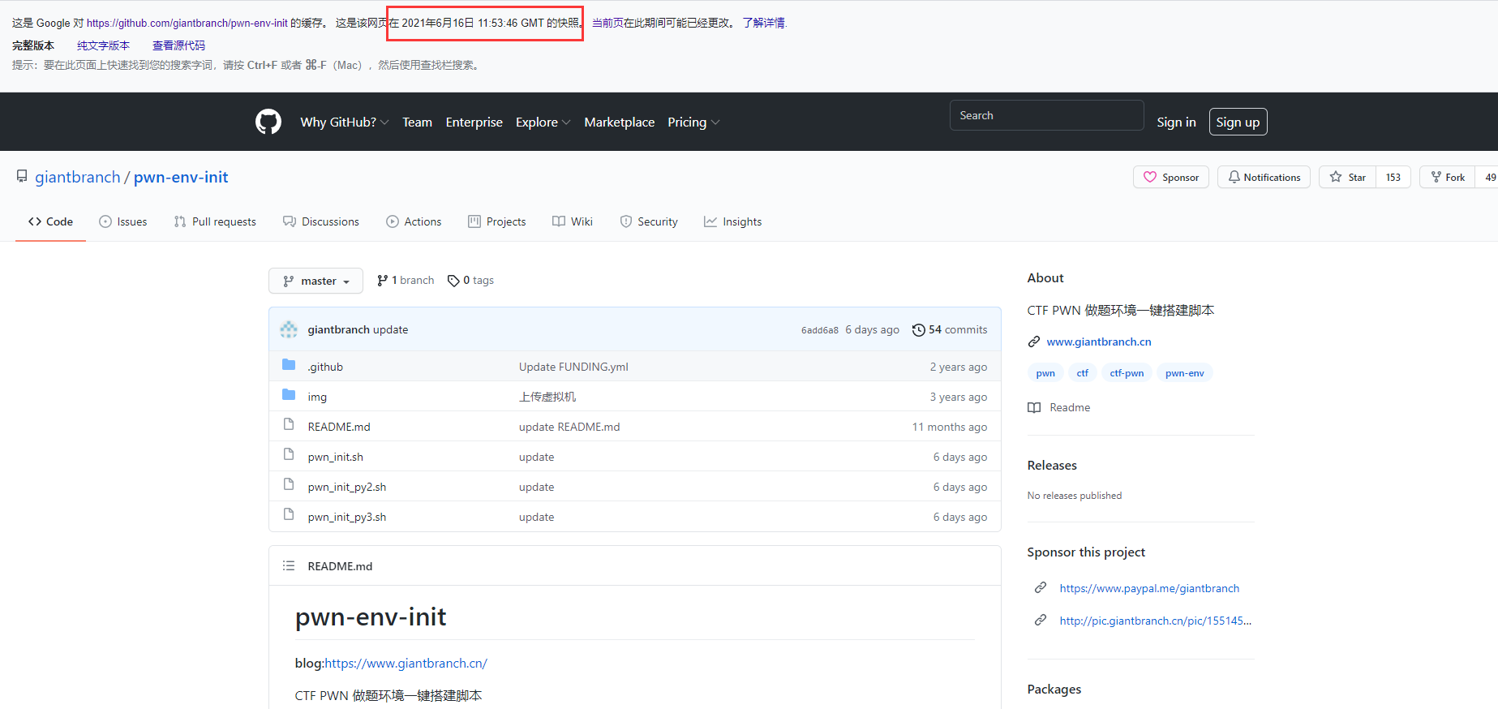The height and width of the screenshot is (709, 1498).
Task: Switch to the Wiki tab
Action: [573, 221]
